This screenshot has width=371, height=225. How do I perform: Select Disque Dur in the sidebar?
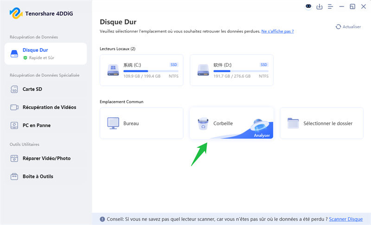pos(45,54)
